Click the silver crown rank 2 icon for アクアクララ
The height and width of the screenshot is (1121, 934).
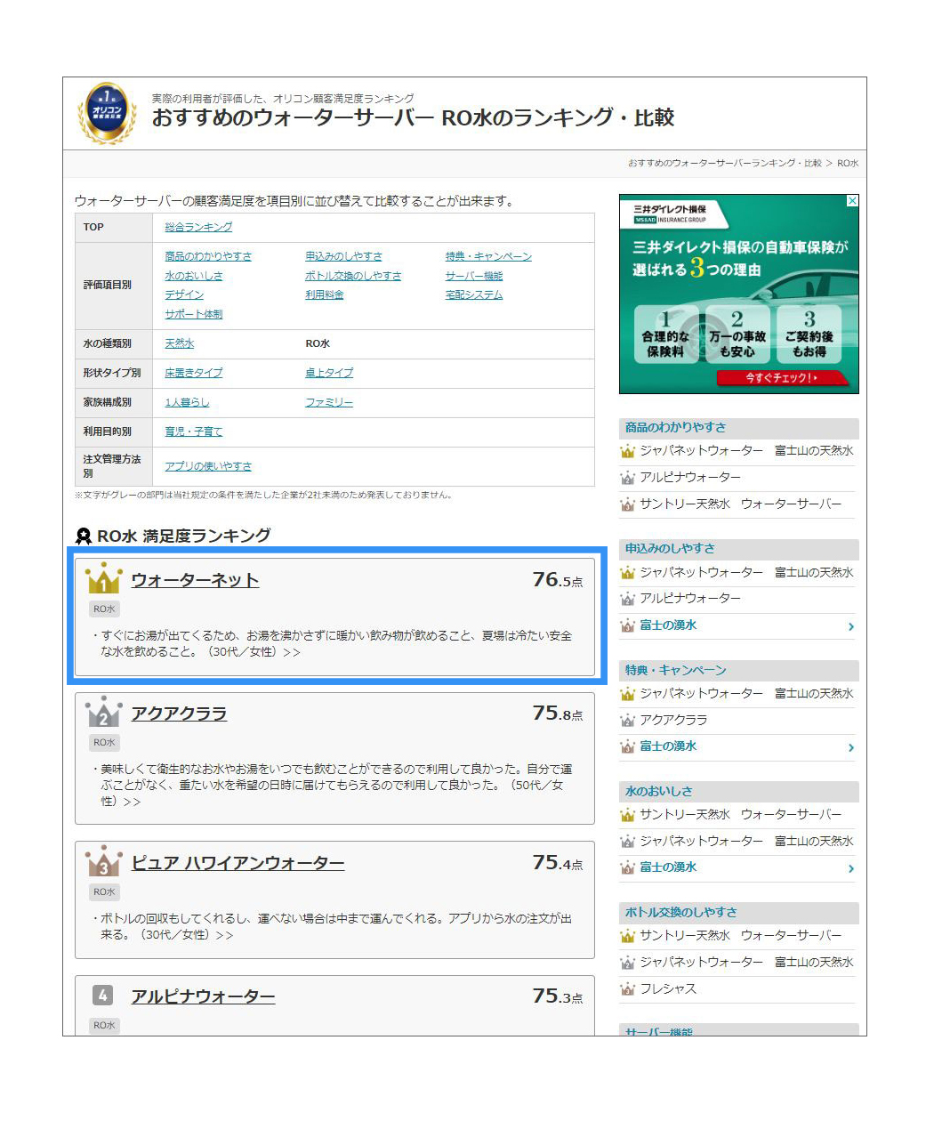[x=103, y=712]
